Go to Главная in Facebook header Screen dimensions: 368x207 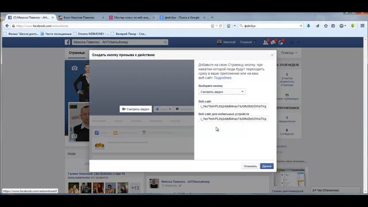[x=246, y=42]
